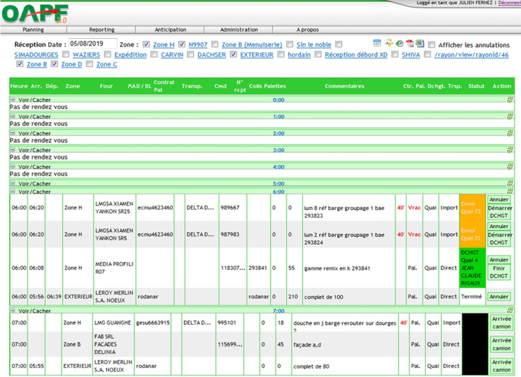
Task: Uncheck the Zone H checkbox
Action: pos(146,44)
